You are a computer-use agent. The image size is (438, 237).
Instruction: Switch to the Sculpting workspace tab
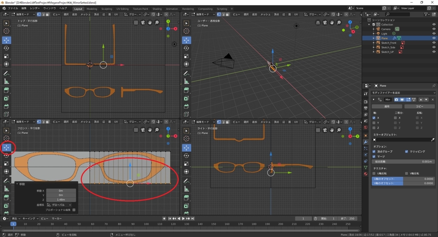click(107, 9)
